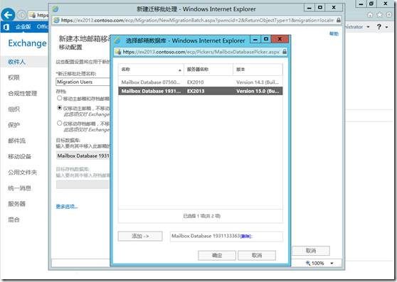The height and width of the screenshot is (282, 397).
Task: Expand the help menu dropdown arrow
Action: 387,27
